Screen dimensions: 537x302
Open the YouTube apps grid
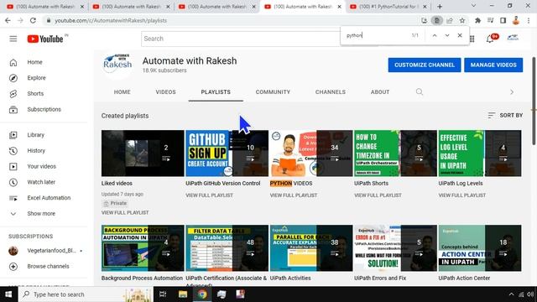[x=472, y=39]
